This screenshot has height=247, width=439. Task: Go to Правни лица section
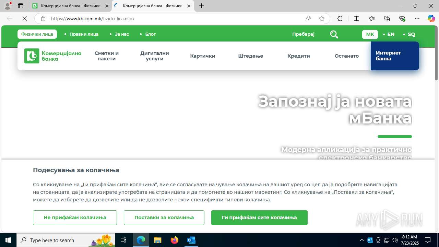(84, 34)
